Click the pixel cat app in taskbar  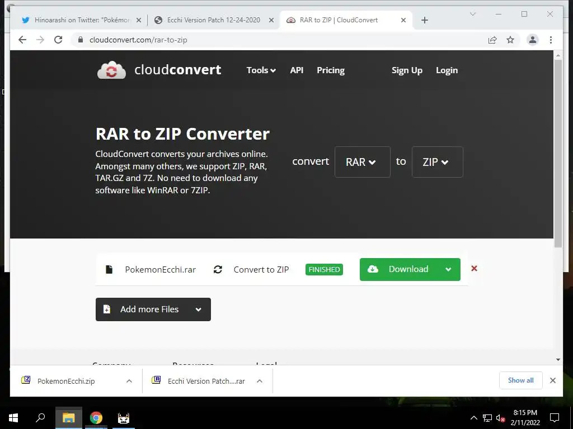(124, 418)
